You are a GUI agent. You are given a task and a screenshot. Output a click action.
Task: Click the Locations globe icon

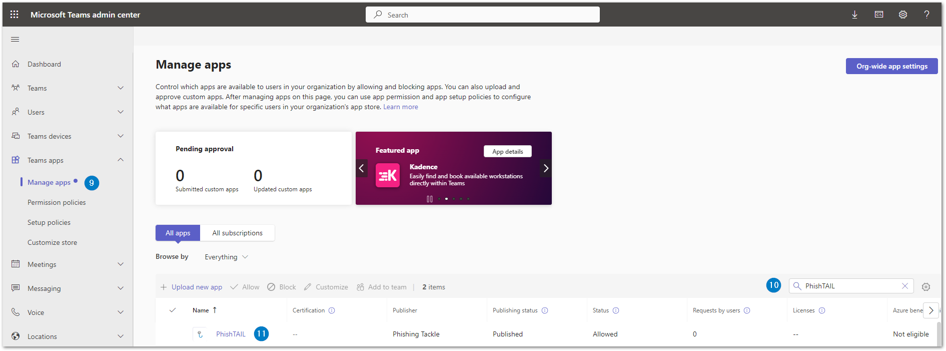[16, 336]
